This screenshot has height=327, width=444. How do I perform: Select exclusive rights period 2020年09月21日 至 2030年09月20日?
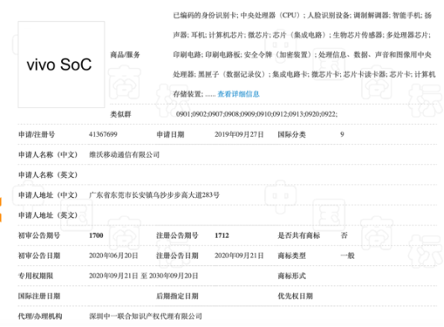pyautogui.click(x=143, y=276)
